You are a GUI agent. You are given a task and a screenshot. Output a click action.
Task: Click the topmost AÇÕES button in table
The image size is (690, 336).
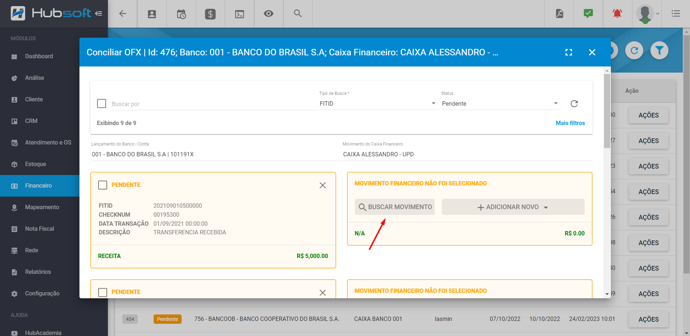pos(649,115)
